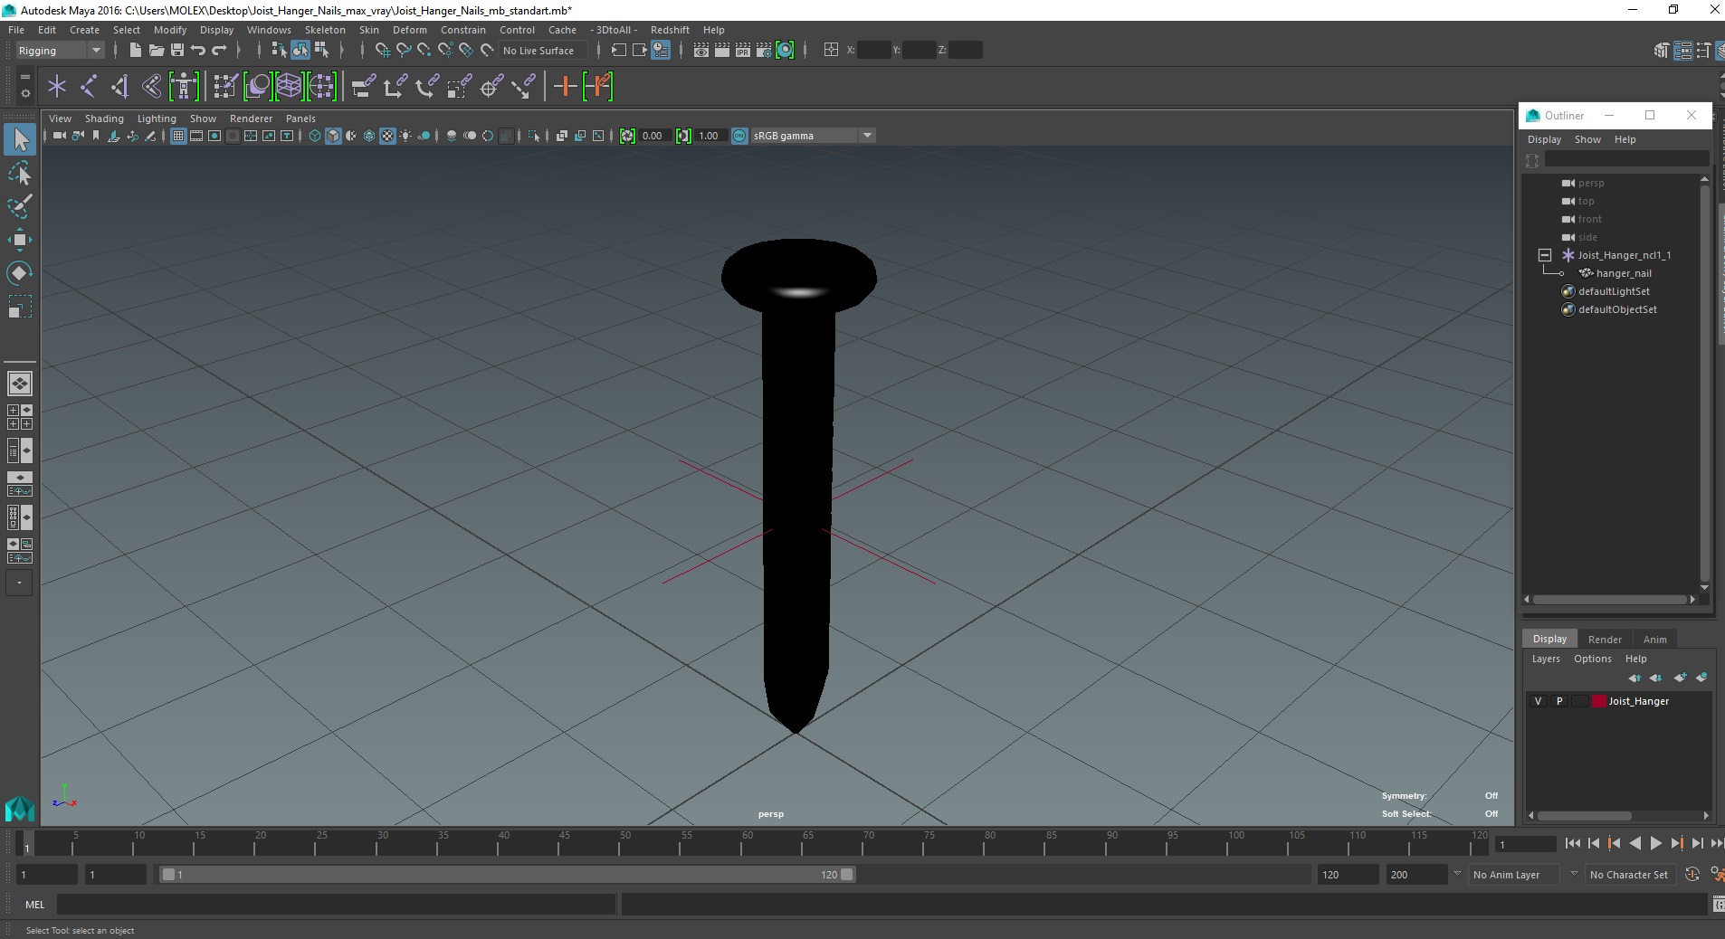
Task: Toggle textured display in viewport toolbar
Action: point(387,136)
